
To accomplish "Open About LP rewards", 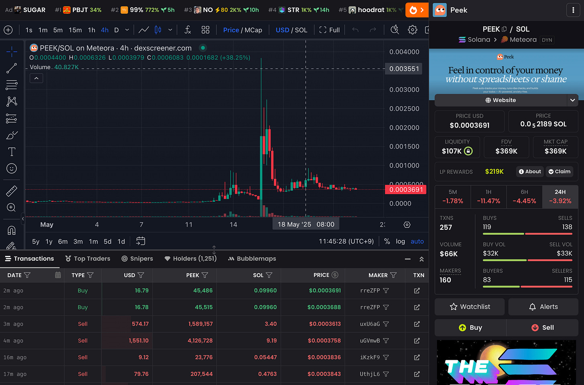I will [530, 172].
